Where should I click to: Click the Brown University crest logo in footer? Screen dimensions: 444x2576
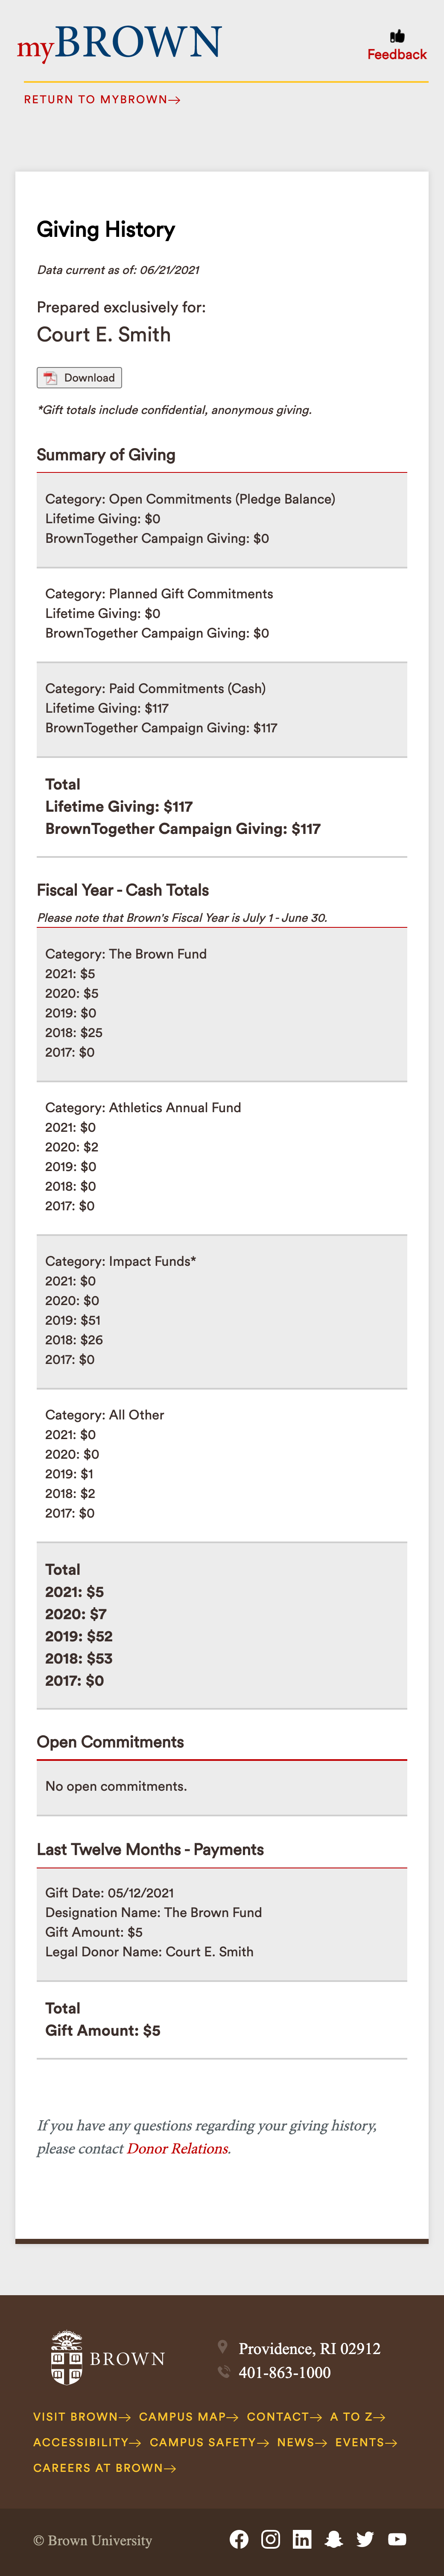coord(107,2358)
